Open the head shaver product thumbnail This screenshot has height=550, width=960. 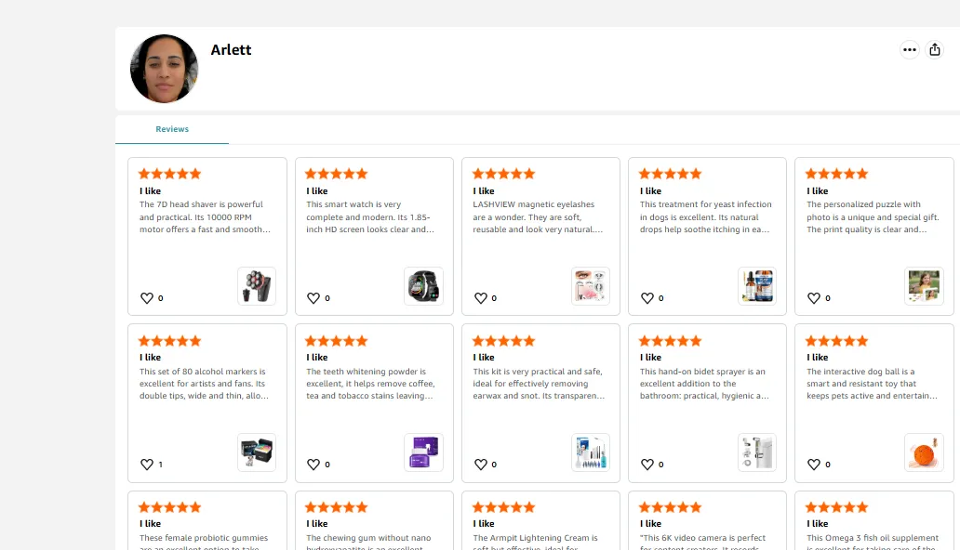tap(257, 286)
